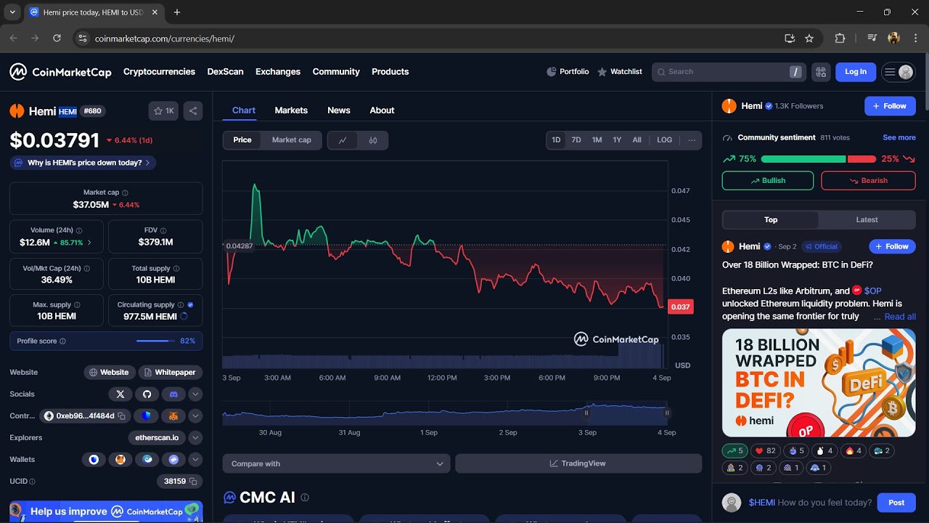
Task: Expand the Socials more-links chevron
Action: (x=195, y=394)
